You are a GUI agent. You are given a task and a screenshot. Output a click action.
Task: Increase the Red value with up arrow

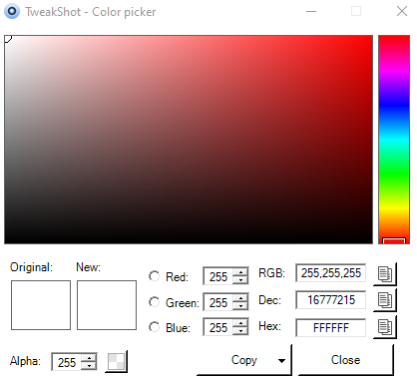coord(240,272)
